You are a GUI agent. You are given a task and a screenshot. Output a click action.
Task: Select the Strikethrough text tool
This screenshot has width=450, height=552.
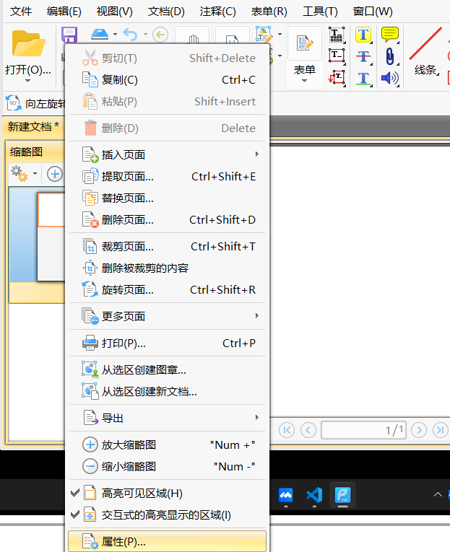[x=363, y=56]
